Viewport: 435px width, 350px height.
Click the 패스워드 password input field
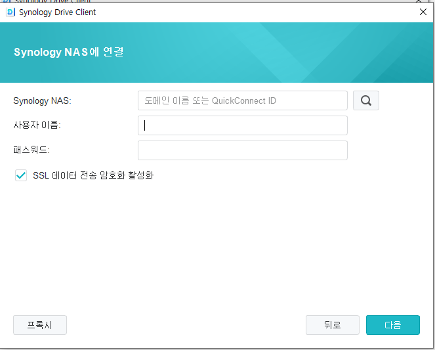[x=243, y=150]
